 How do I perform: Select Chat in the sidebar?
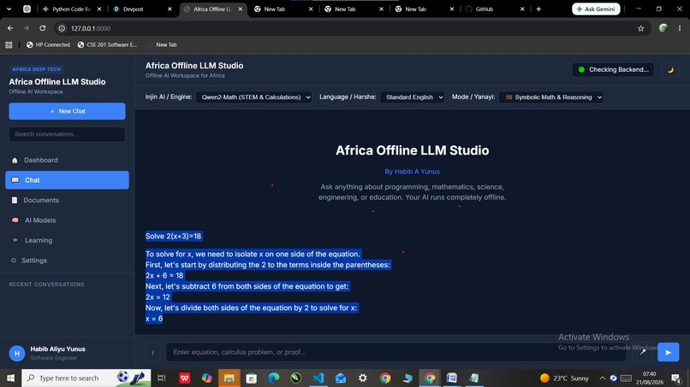click(67, 180)
